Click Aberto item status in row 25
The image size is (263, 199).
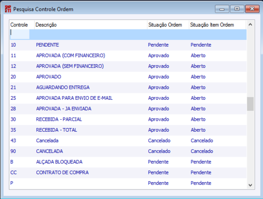(198, 98)
